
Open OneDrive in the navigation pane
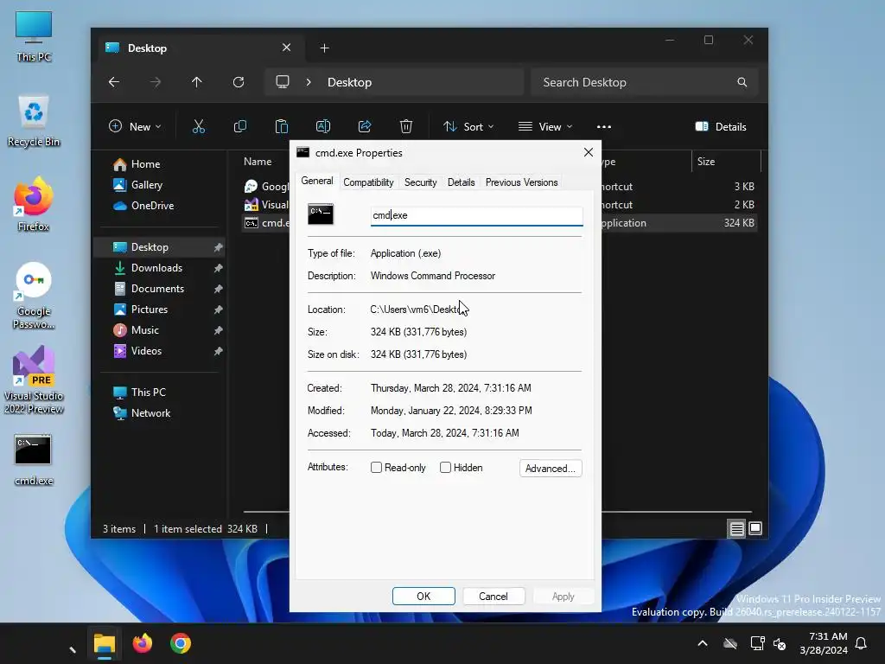coord(143,206)
